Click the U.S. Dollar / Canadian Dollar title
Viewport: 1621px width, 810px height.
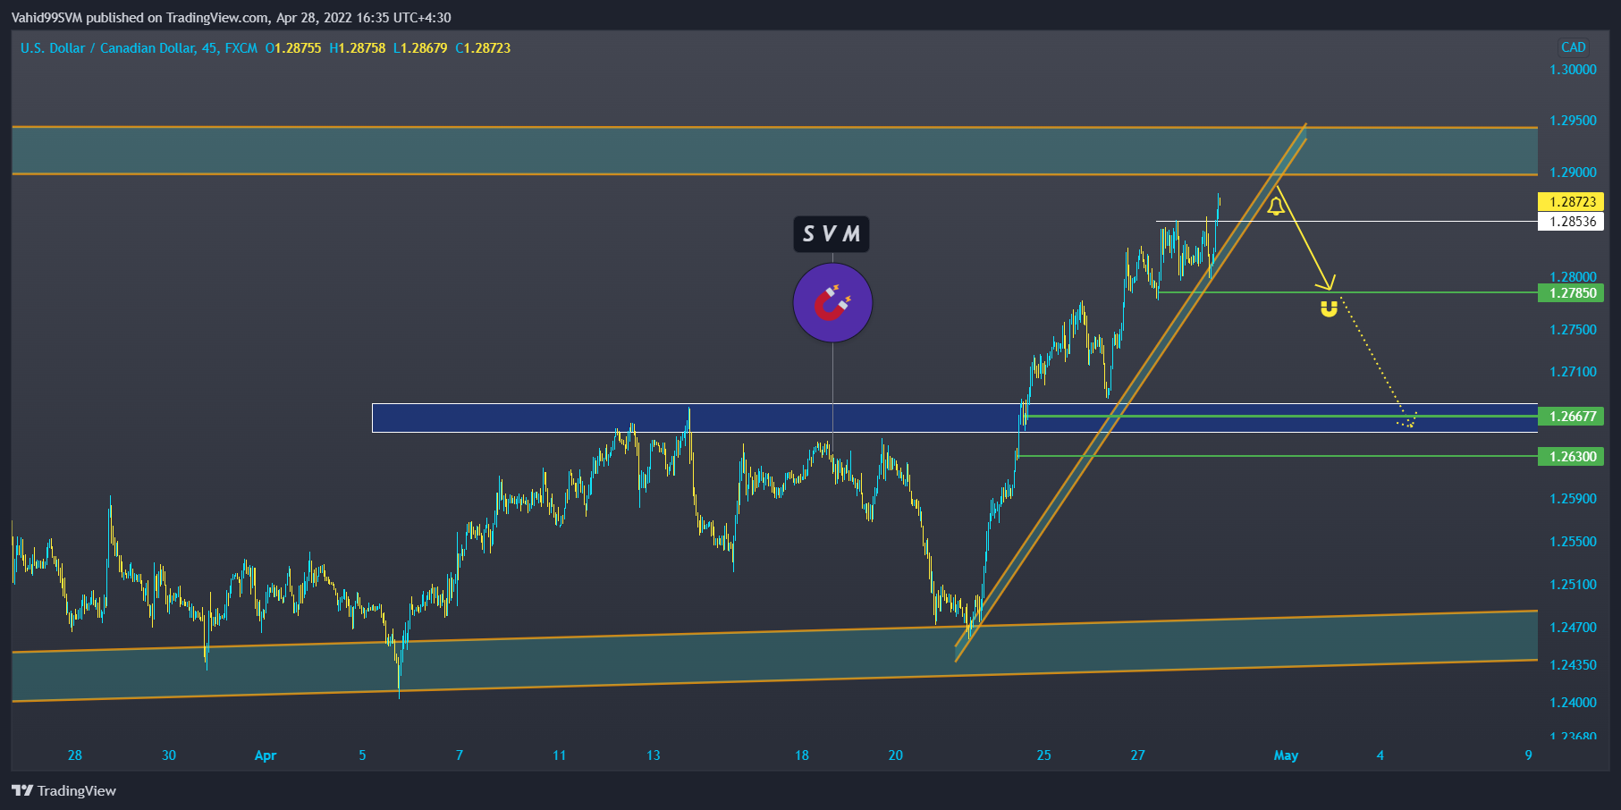107,48
